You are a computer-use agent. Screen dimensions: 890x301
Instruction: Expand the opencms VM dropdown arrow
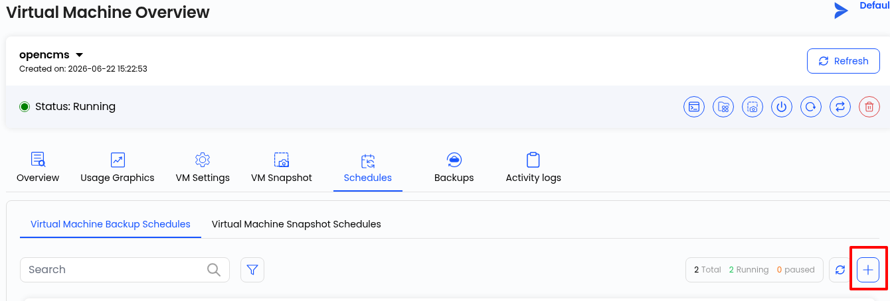79,55
